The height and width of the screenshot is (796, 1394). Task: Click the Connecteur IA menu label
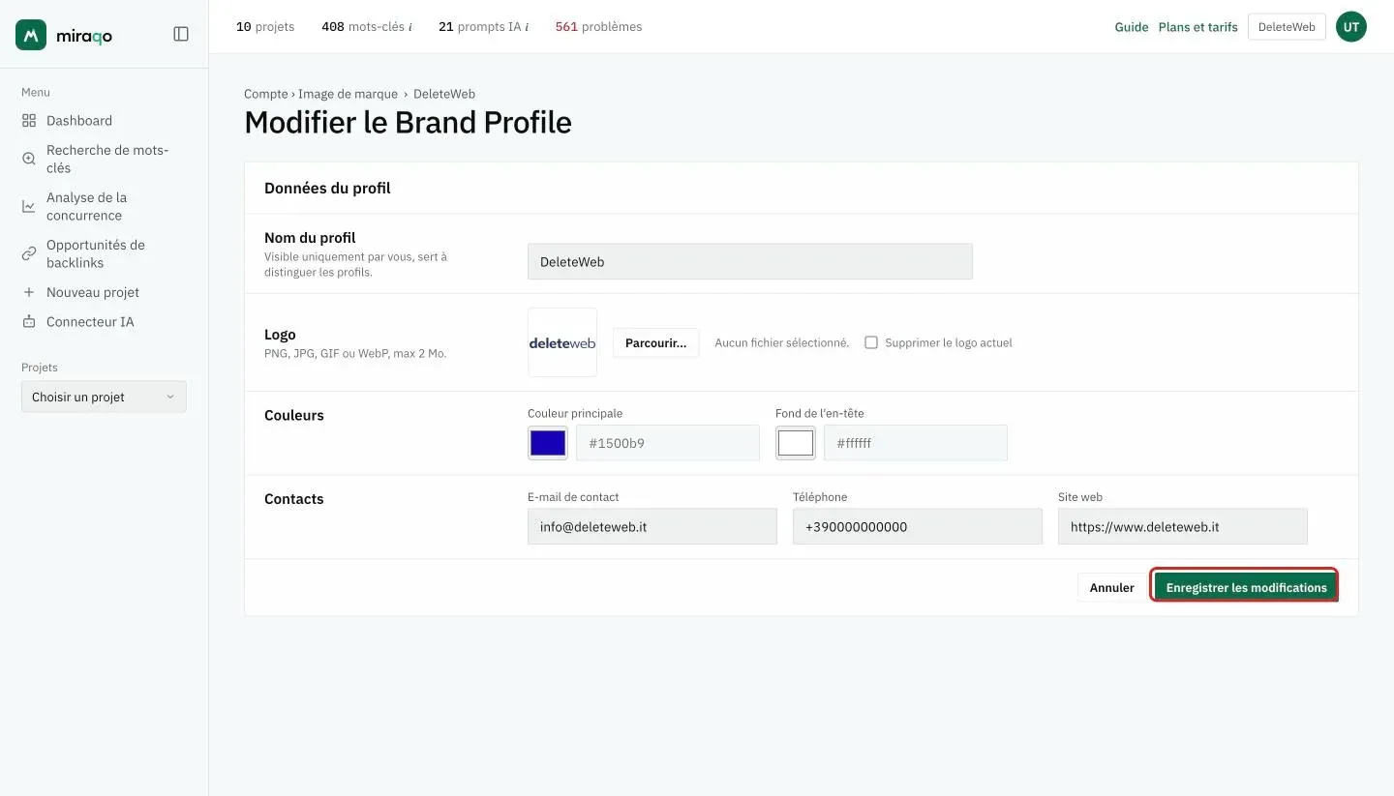coord(90,321)
